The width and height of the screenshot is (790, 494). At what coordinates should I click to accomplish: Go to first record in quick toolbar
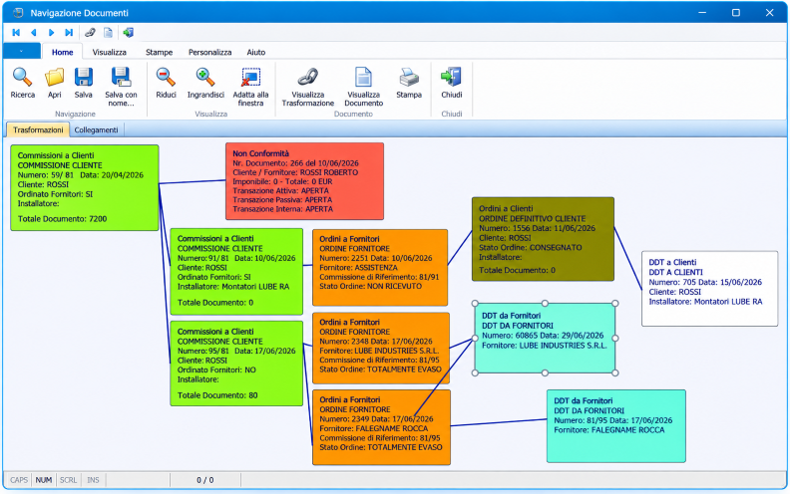click(x=16, y=33)
